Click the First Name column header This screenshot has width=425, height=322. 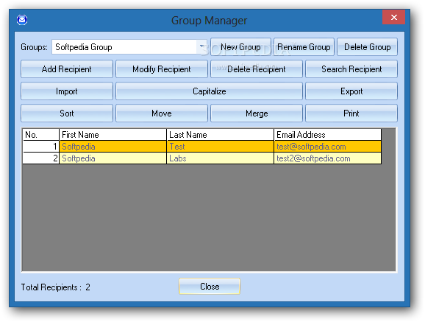point(113,135)
